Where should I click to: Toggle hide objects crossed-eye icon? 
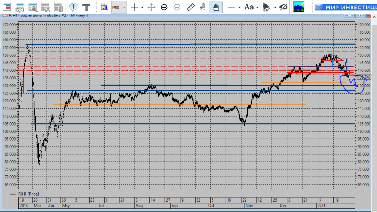pyautogui.click(x=284, y=7)
